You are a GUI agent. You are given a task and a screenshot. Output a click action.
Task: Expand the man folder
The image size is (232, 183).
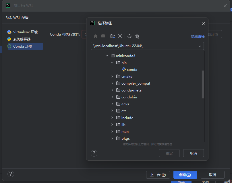[x=112, y=132]
